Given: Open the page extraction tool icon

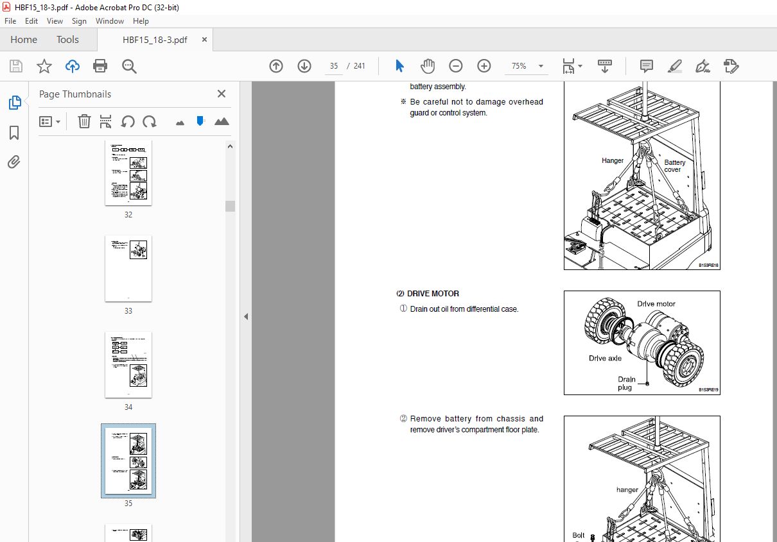Looking at the screenshot, I should tap(106, 121).
